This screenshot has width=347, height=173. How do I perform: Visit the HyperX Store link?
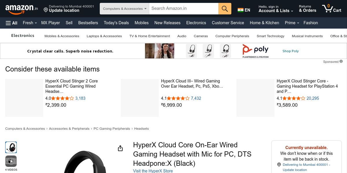[153, 171]
